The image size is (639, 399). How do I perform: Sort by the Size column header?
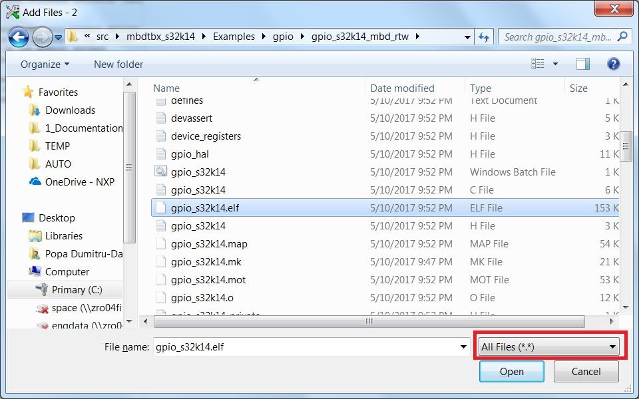coord(578,88)
